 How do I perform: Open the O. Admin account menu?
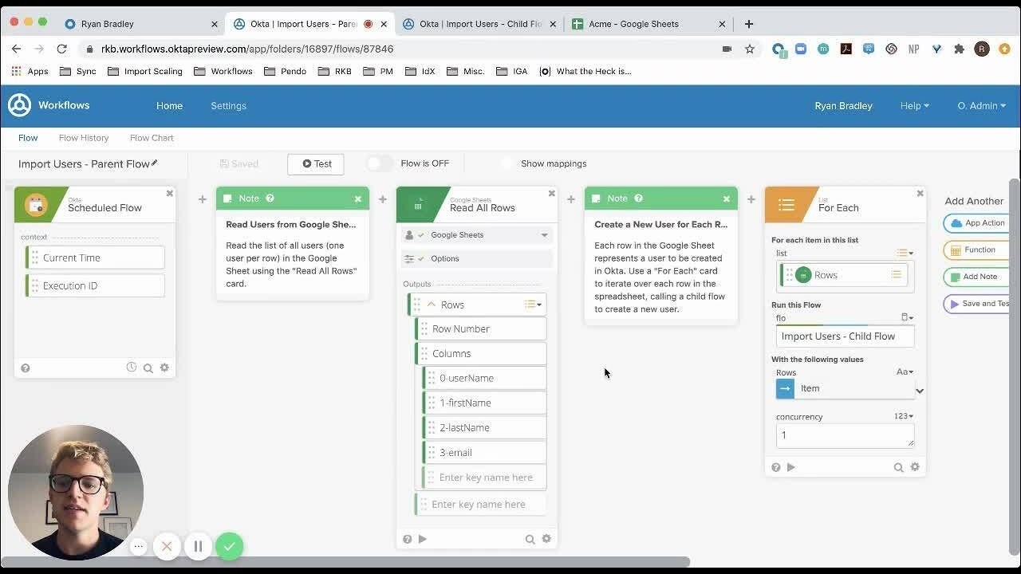pyautogui.click(x=981, y=105)
